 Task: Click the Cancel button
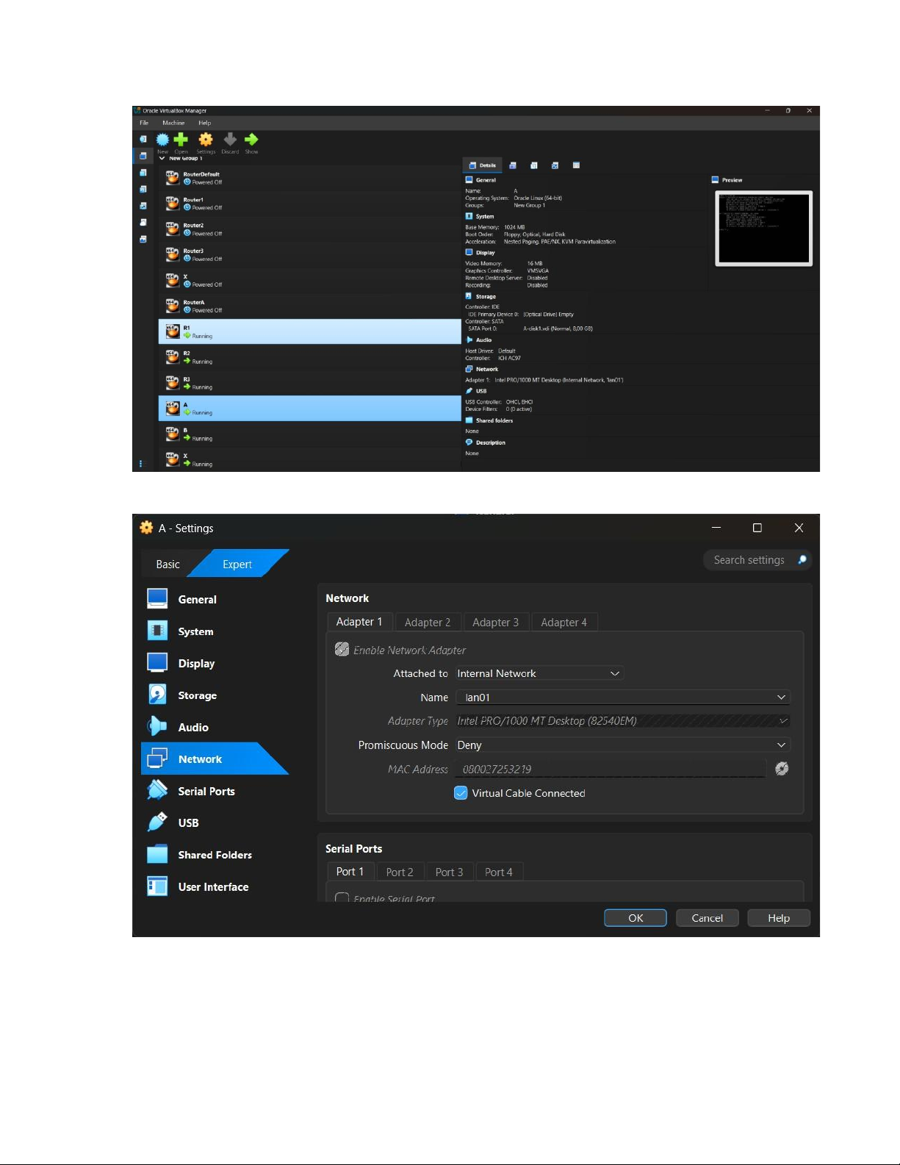click(x=707, y=918)
